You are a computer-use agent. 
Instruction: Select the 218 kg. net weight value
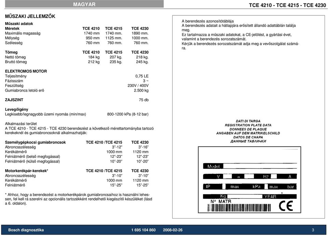142,57
